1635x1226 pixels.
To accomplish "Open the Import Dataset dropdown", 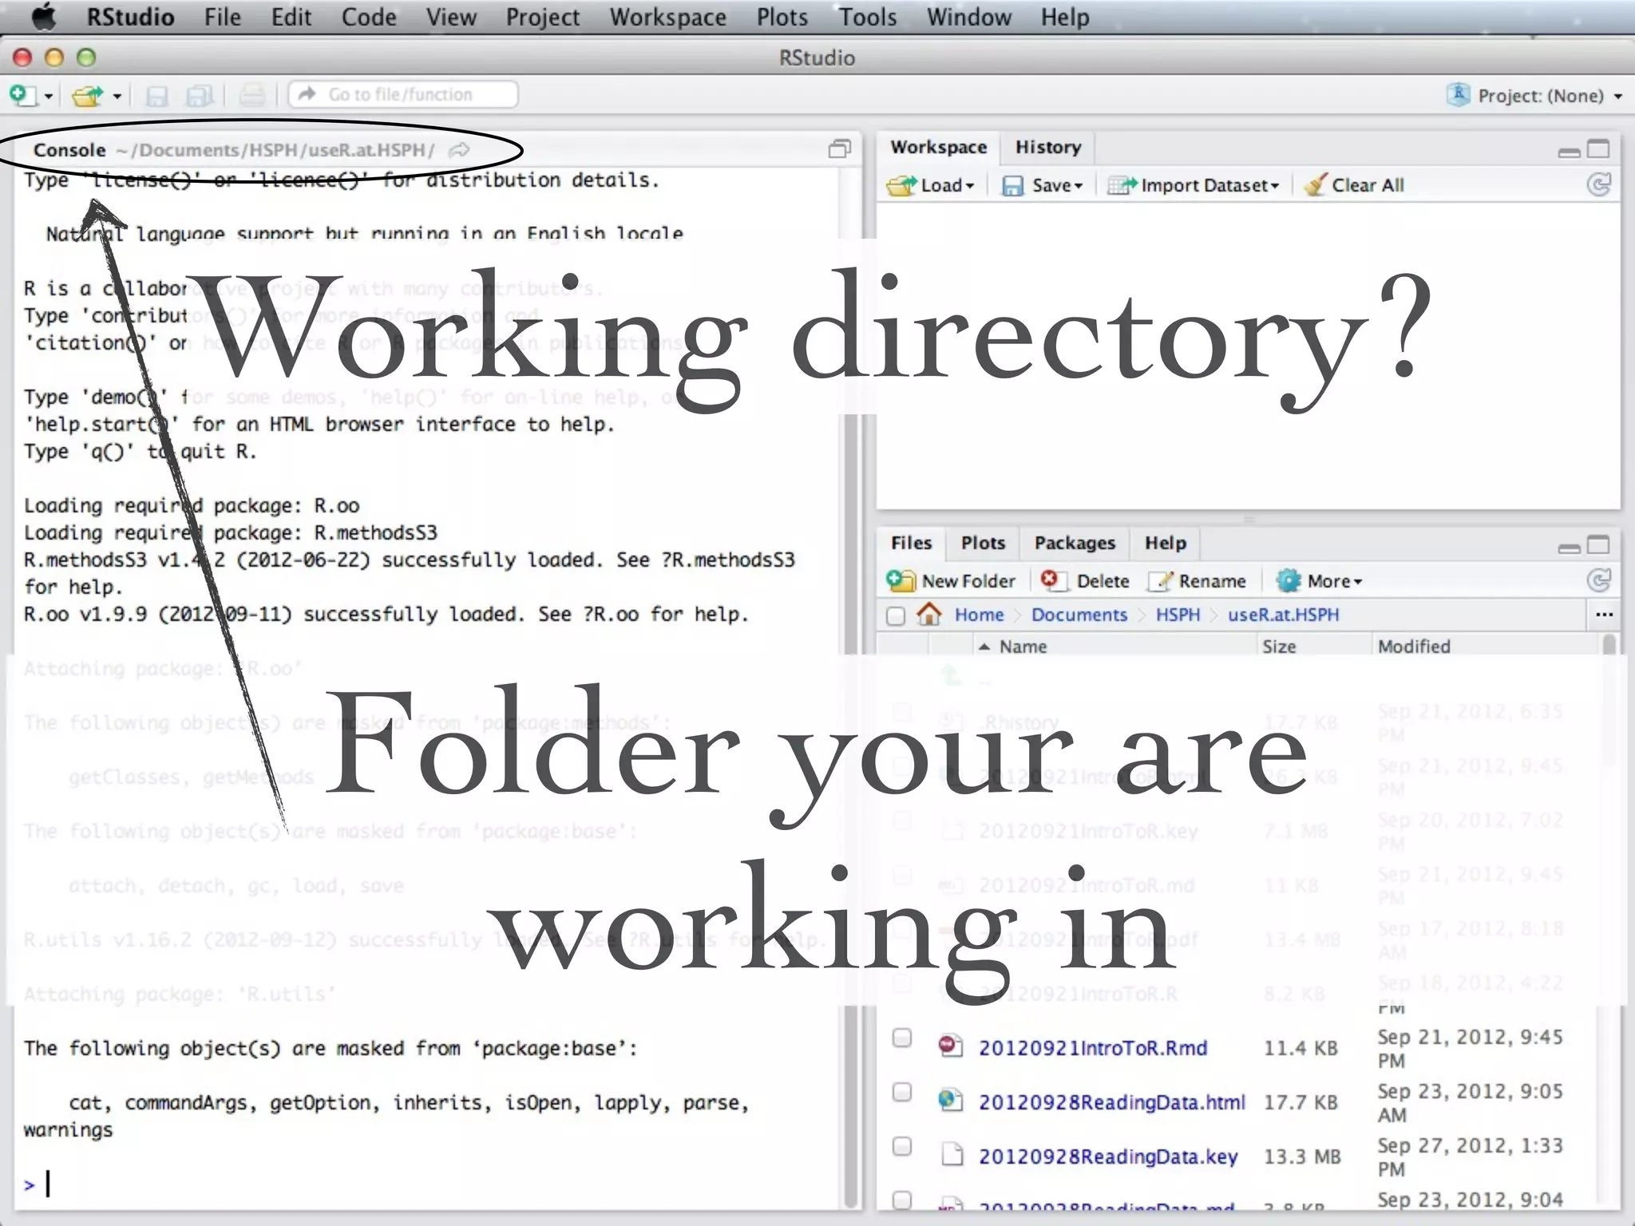I will [x=1194, y=185].
